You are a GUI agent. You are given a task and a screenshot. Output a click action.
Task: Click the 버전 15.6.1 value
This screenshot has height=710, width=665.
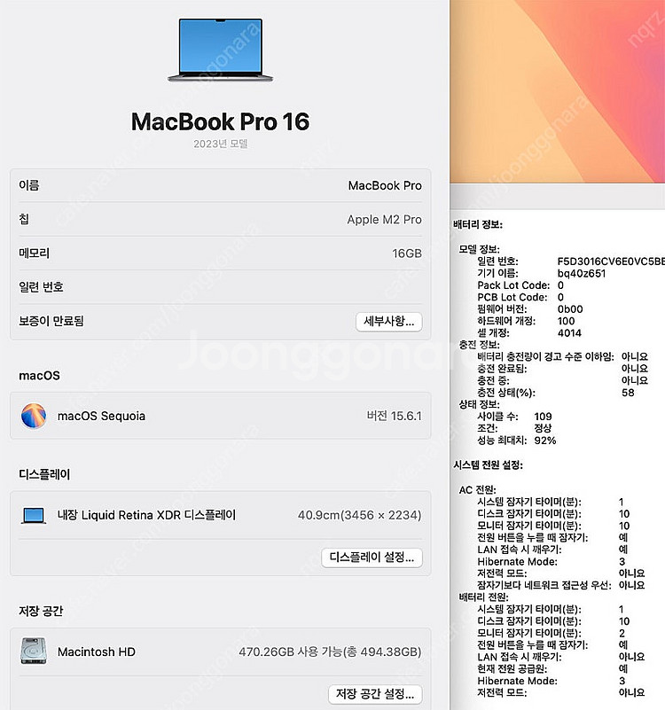click(394, 416)
